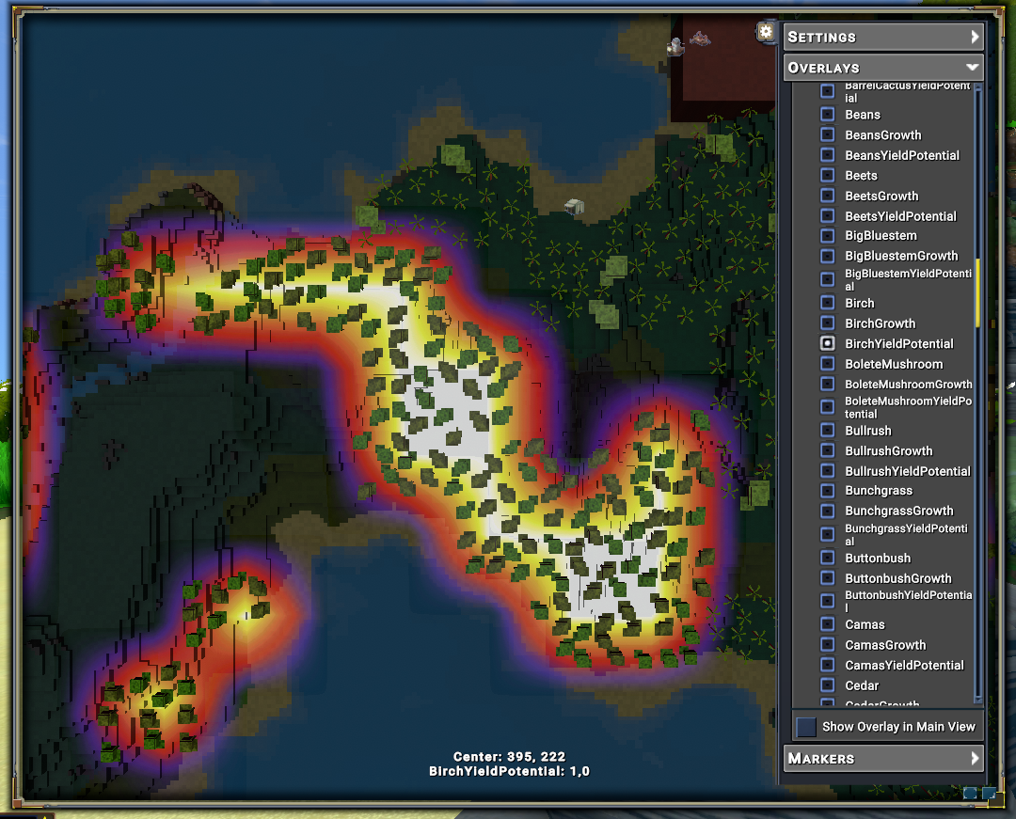Select the Bullrush overlay radio button
The image size is (1016, 819).
(x=828, y=431)
